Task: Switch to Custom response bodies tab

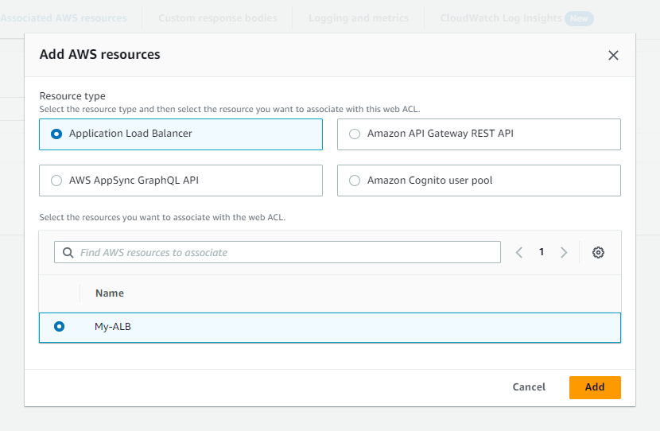Action: [218, 18]
